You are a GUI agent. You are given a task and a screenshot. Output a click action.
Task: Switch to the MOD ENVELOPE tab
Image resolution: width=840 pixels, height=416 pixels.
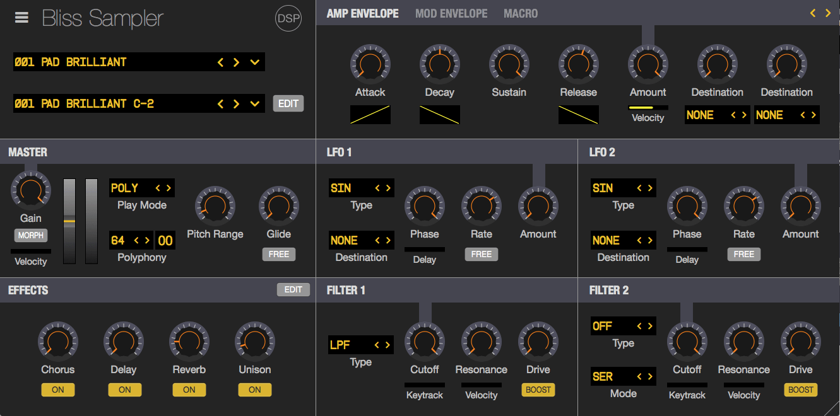coord(451,13)
